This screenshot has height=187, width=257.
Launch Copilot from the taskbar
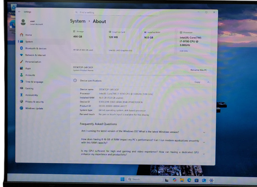point(174,180)
